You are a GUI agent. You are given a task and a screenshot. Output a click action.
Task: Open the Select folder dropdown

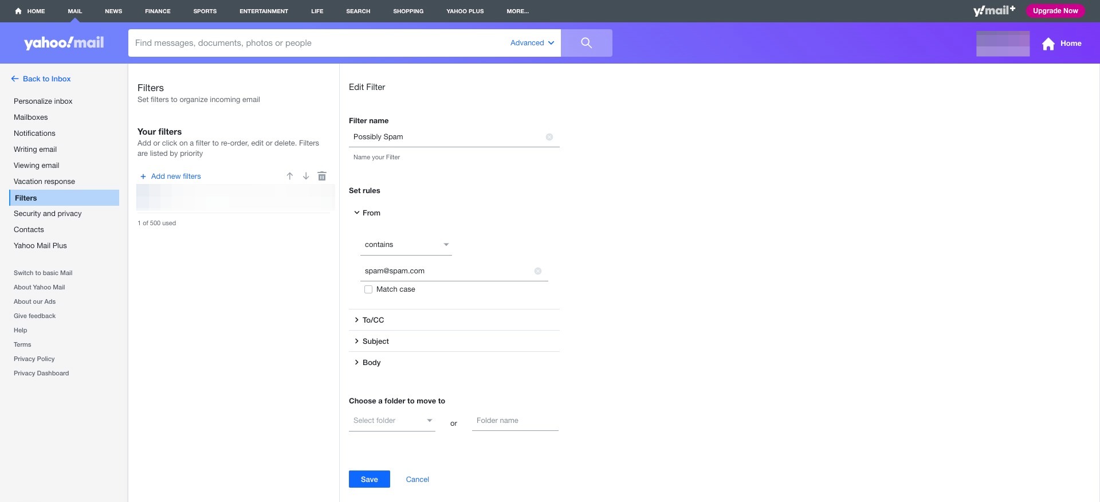point(392,421)
